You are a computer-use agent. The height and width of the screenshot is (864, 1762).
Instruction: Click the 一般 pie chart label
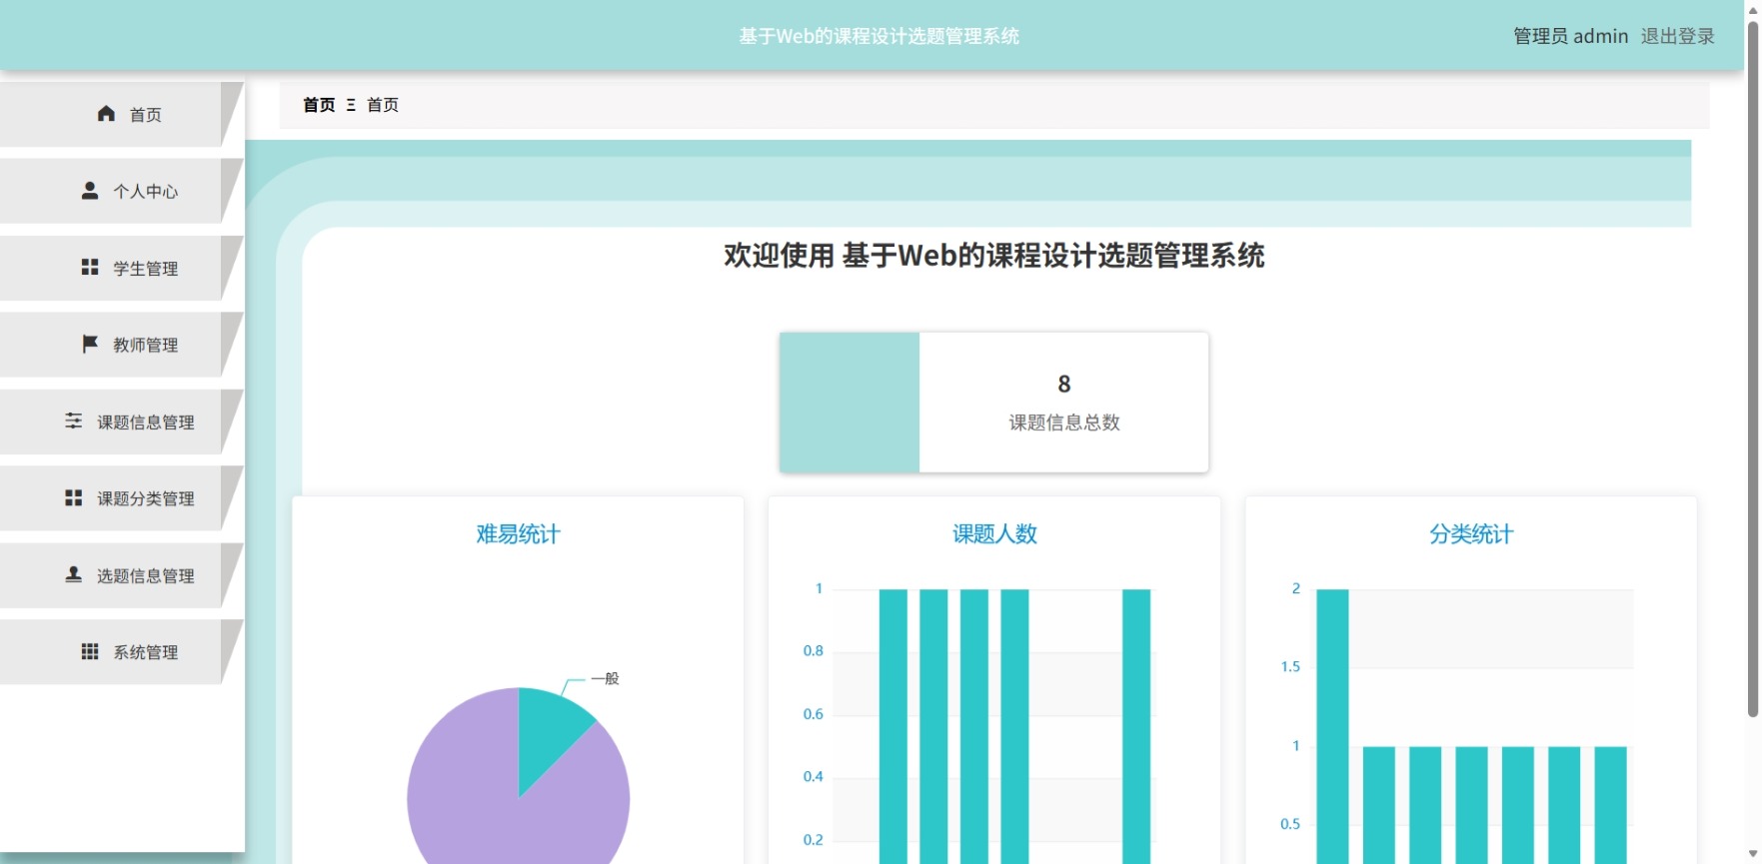pos(605,679)
